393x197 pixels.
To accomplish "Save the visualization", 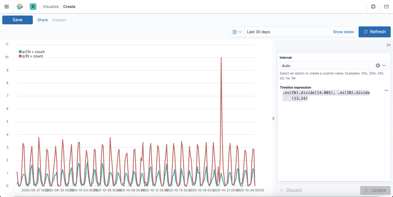I will pos(17,20).
